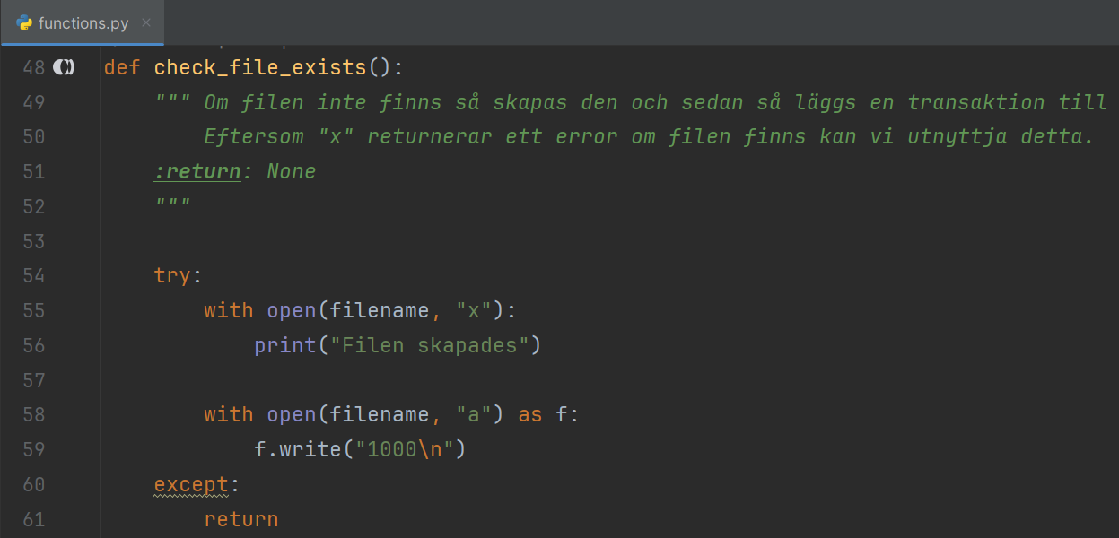Select the functions.py tab
Viewport: 1119px width, 538px height.
coord(83,23)
